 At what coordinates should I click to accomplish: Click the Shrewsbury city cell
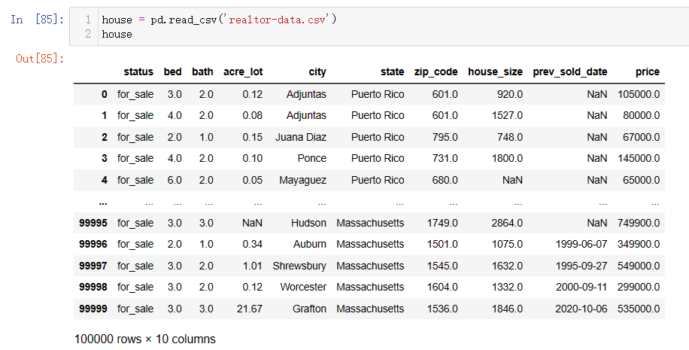tap(299, 266)
